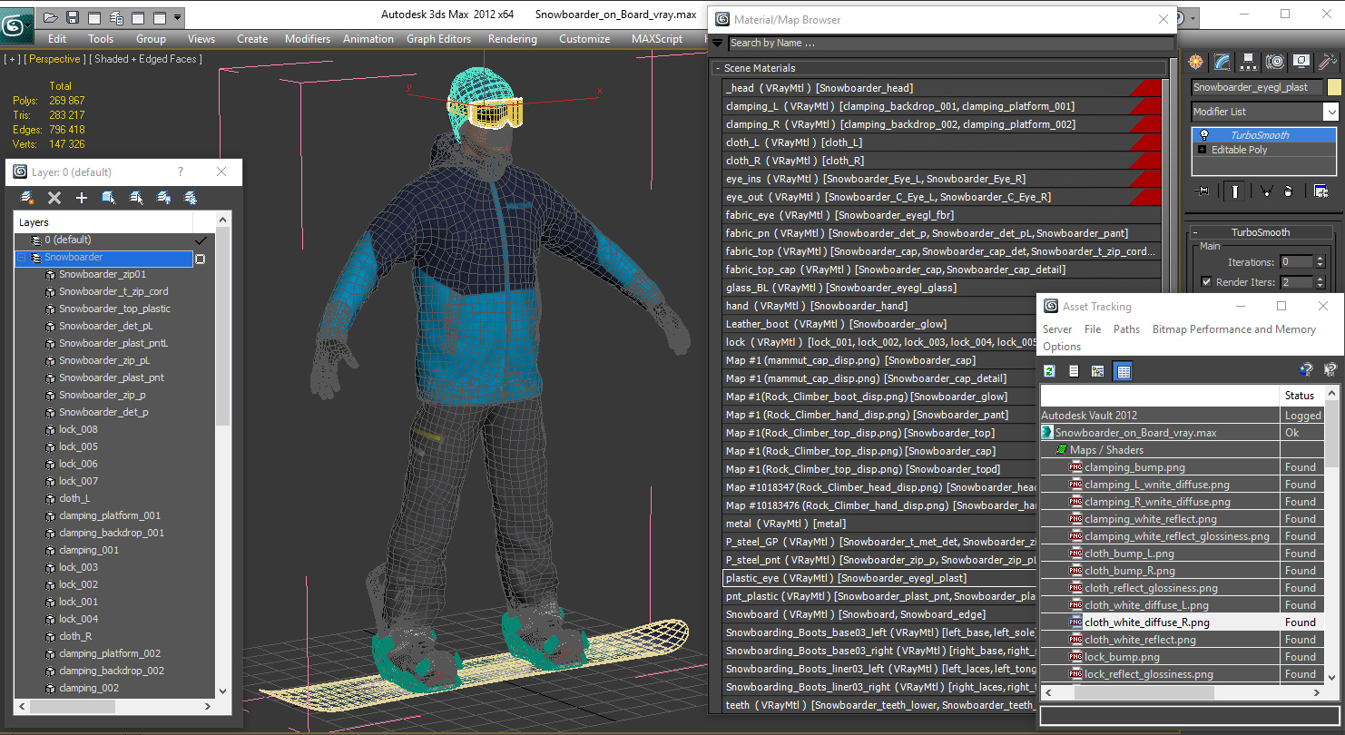The width and height of the screenshot is (1345, 735).
Task: Click Remove Modifier from stack icon
Action: (1289, 191)
